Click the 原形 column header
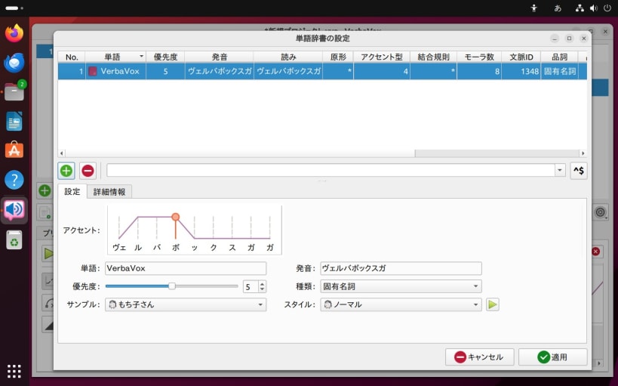 point(338,57)
